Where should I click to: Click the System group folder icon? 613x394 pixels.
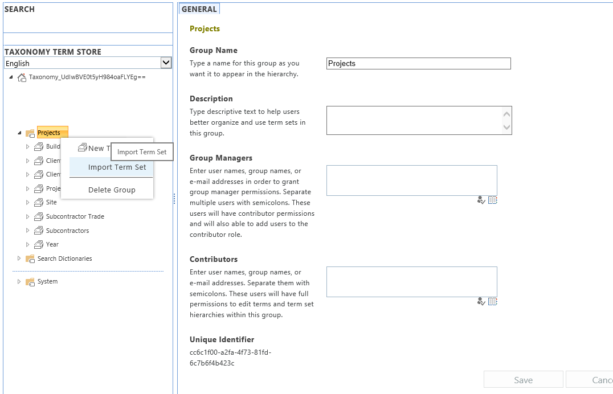click(30, 282)
